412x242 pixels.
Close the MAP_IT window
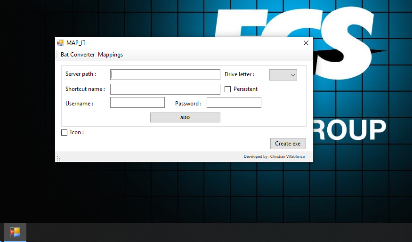tap(306, 43)
